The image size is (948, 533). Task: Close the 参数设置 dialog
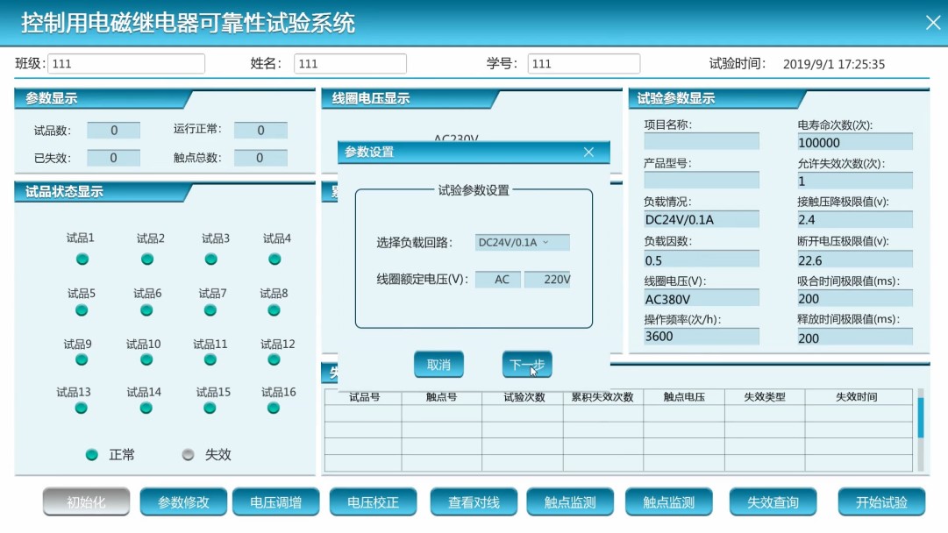click(x=588, y=153)
